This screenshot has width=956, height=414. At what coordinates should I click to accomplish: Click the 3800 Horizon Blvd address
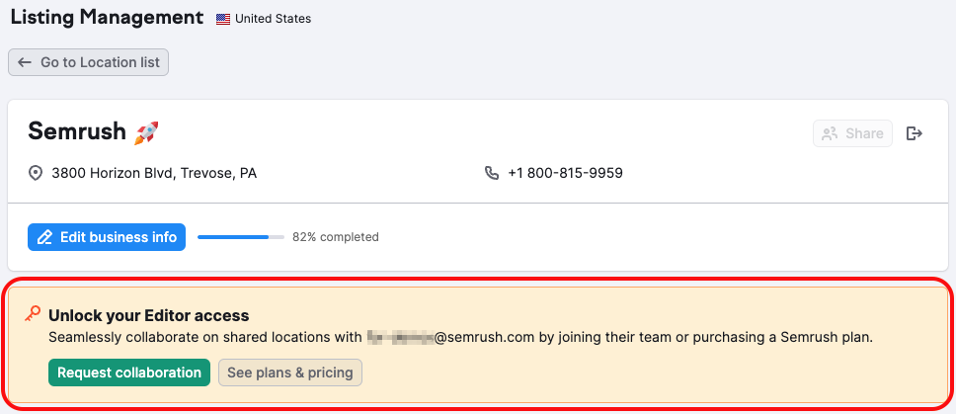pyautogui.click(x=154, y=173)
